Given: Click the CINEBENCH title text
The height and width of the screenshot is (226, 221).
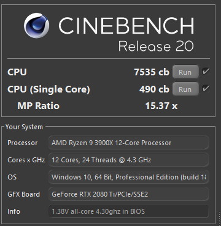Looking at the screenshot, I should [x=126, y=26].
